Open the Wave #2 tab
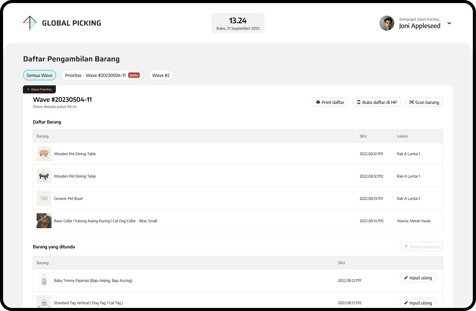This screenshot has height=311, width=476. pyautogui.click(x=161, y=75)
